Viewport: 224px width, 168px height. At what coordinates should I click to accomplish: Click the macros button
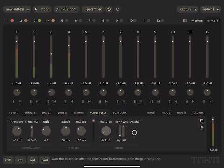pyautogui.click(x=197, y=21)
